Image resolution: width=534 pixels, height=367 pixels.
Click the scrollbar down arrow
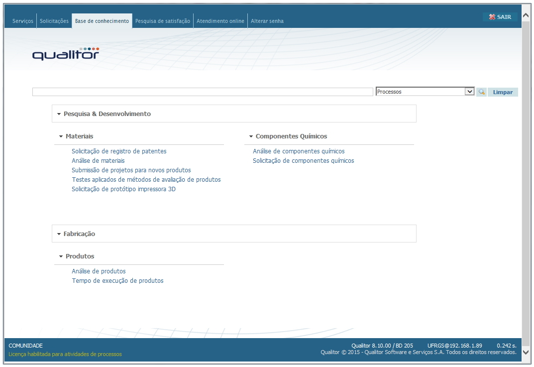coord(526,353)
